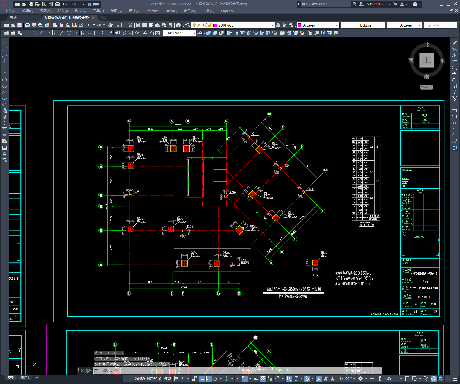Select the Multiline Text A tool
Image resolution: width=460 pixels, height=384 pixels.
click(4, 154)
